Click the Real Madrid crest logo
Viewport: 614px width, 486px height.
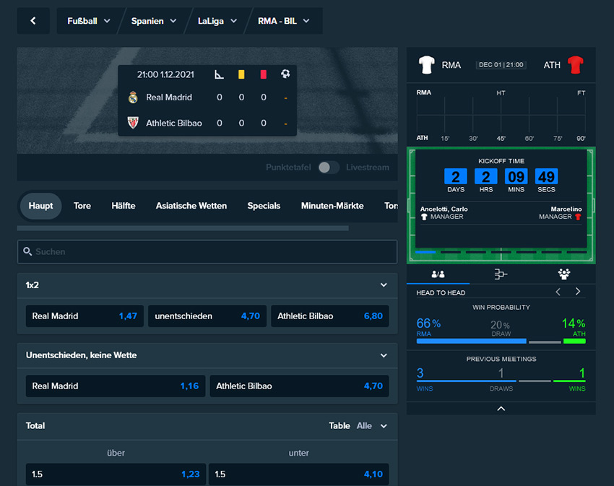(133, 97)
